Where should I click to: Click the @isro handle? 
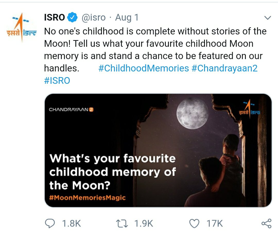coord(94,17)
